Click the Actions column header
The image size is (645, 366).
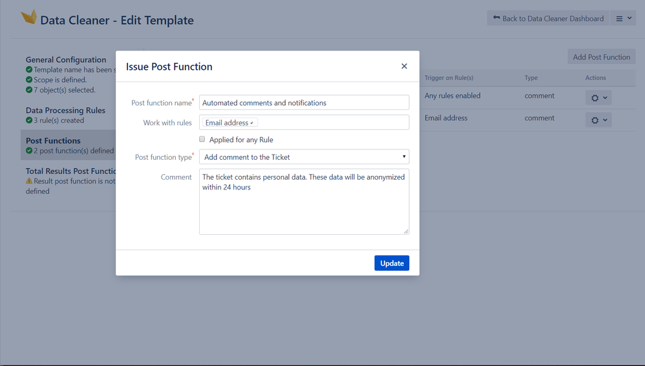coord(595,78)
